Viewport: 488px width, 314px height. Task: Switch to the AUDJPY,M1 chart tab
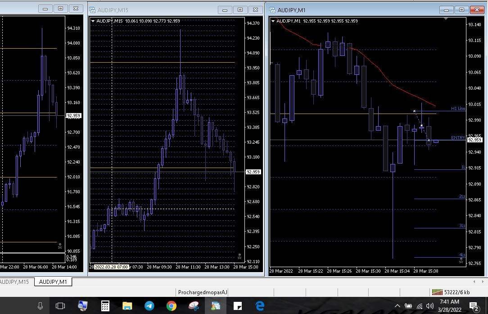point(53,282)
